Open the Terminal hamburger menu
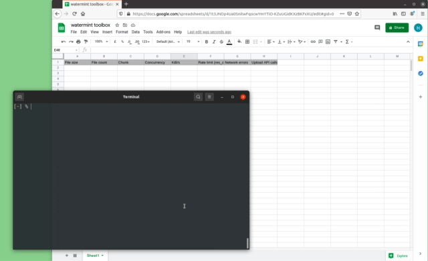Screen dimensions: 428x261 [209, 97]
